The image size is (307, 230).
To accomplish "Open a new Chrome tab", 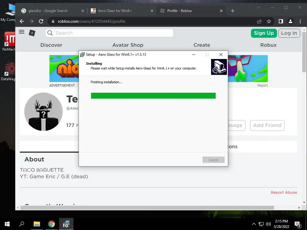I will point(233,11).
